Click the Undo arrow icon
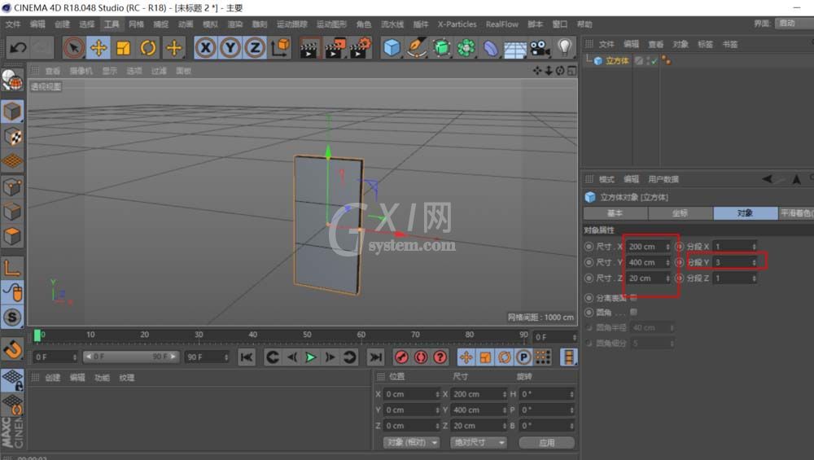The width and height of the screenshot is (814, 460). point(18,48)
